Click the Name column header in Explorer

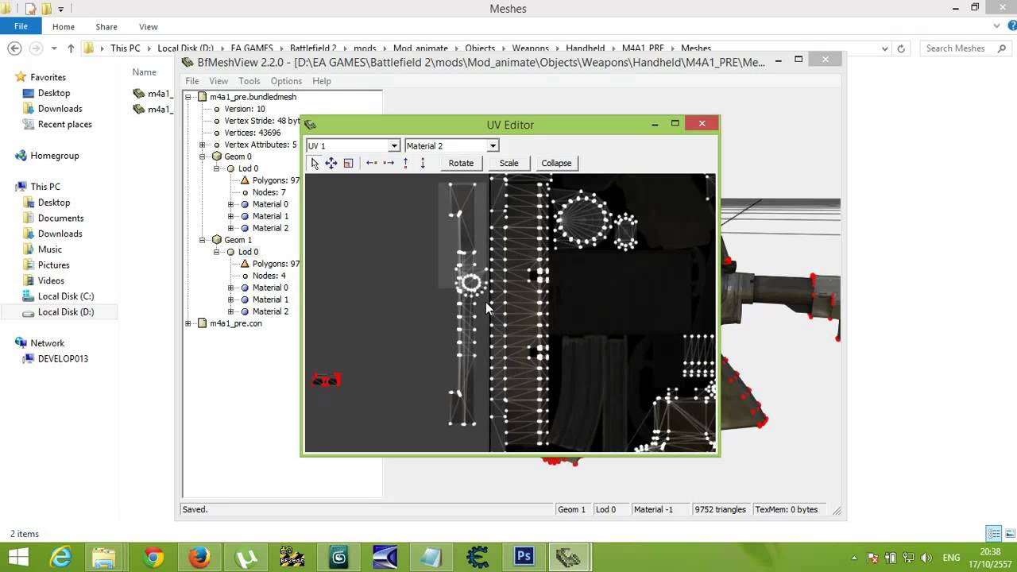144,72
